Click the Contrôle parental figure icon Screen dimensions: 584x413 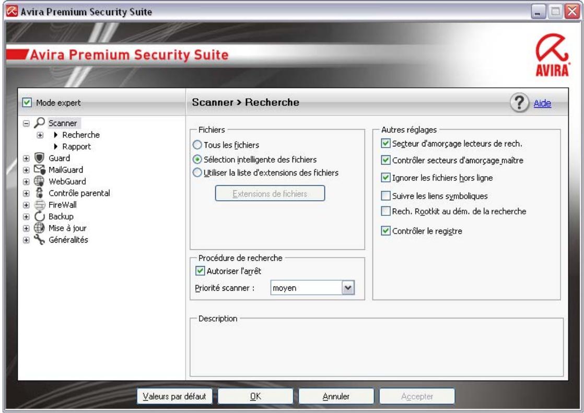(39, 193)
